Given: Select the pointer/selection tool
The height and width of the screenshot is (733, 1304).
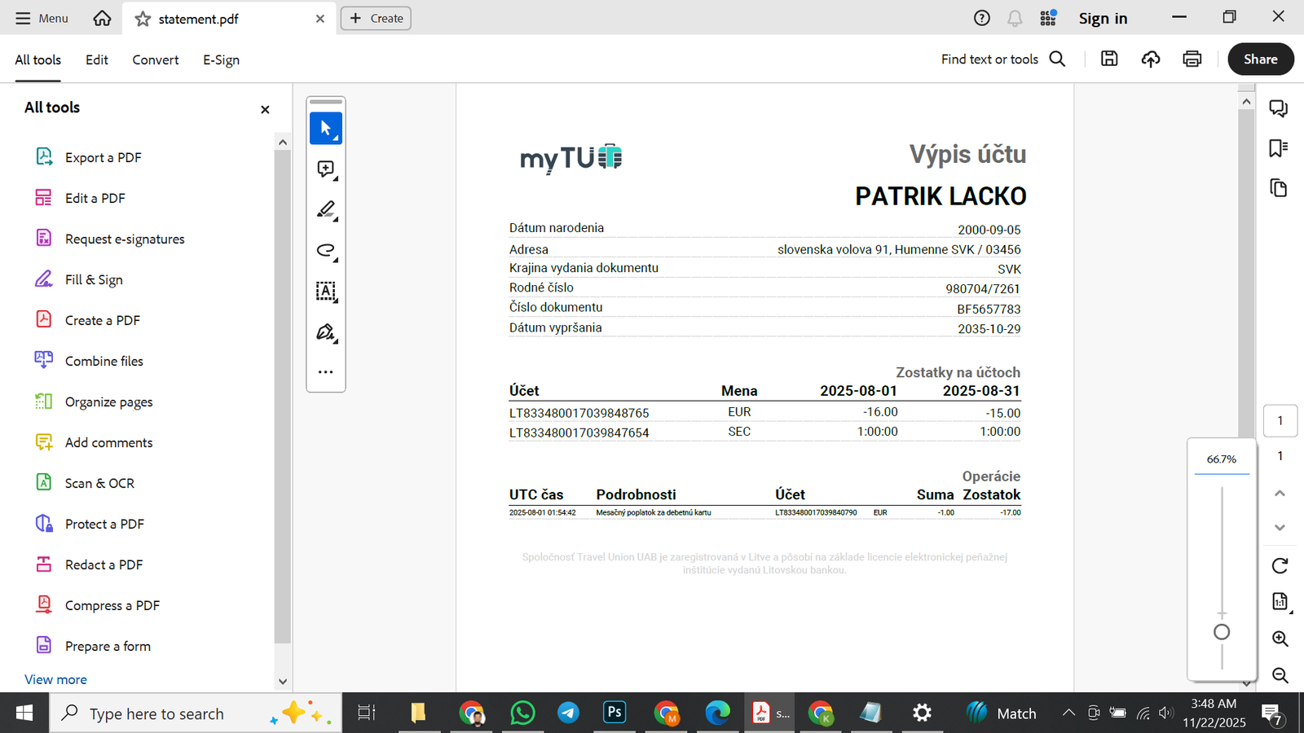Looking at the screenshot, I should tap(325, 127).
